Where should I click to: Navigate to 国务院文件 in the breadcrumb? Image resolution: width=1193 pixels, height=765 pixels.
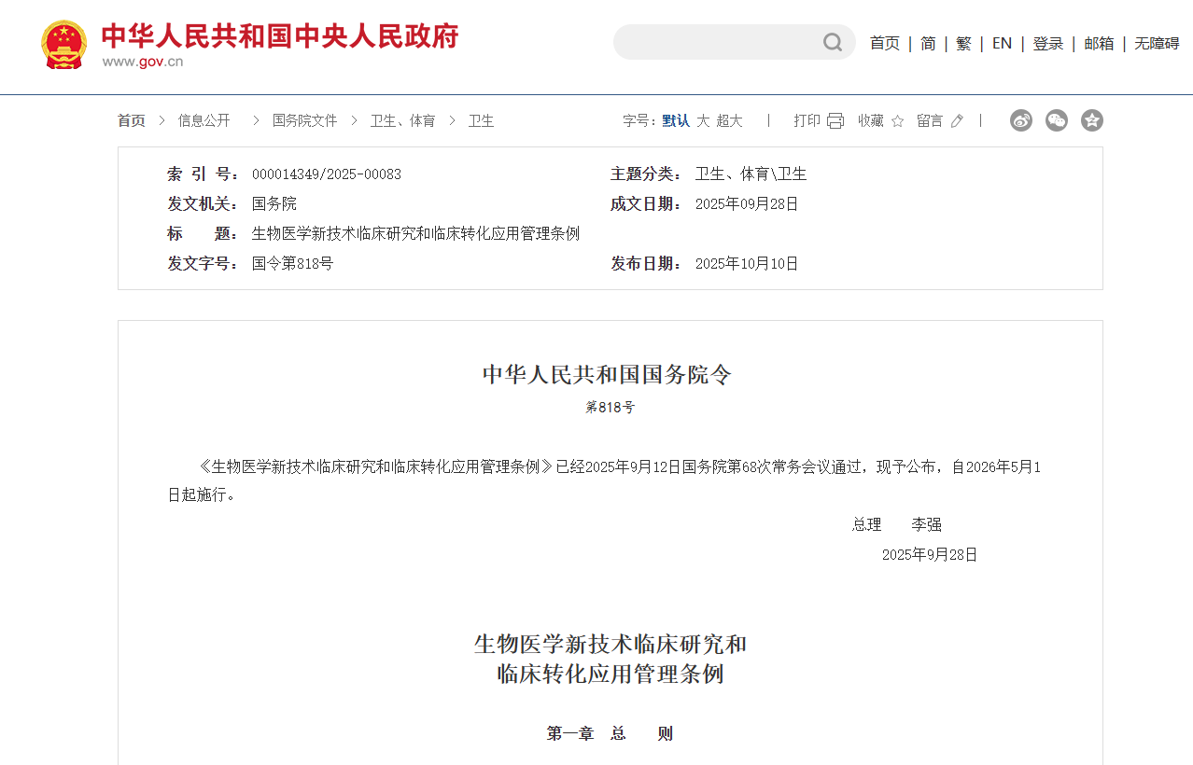(304, 119)
